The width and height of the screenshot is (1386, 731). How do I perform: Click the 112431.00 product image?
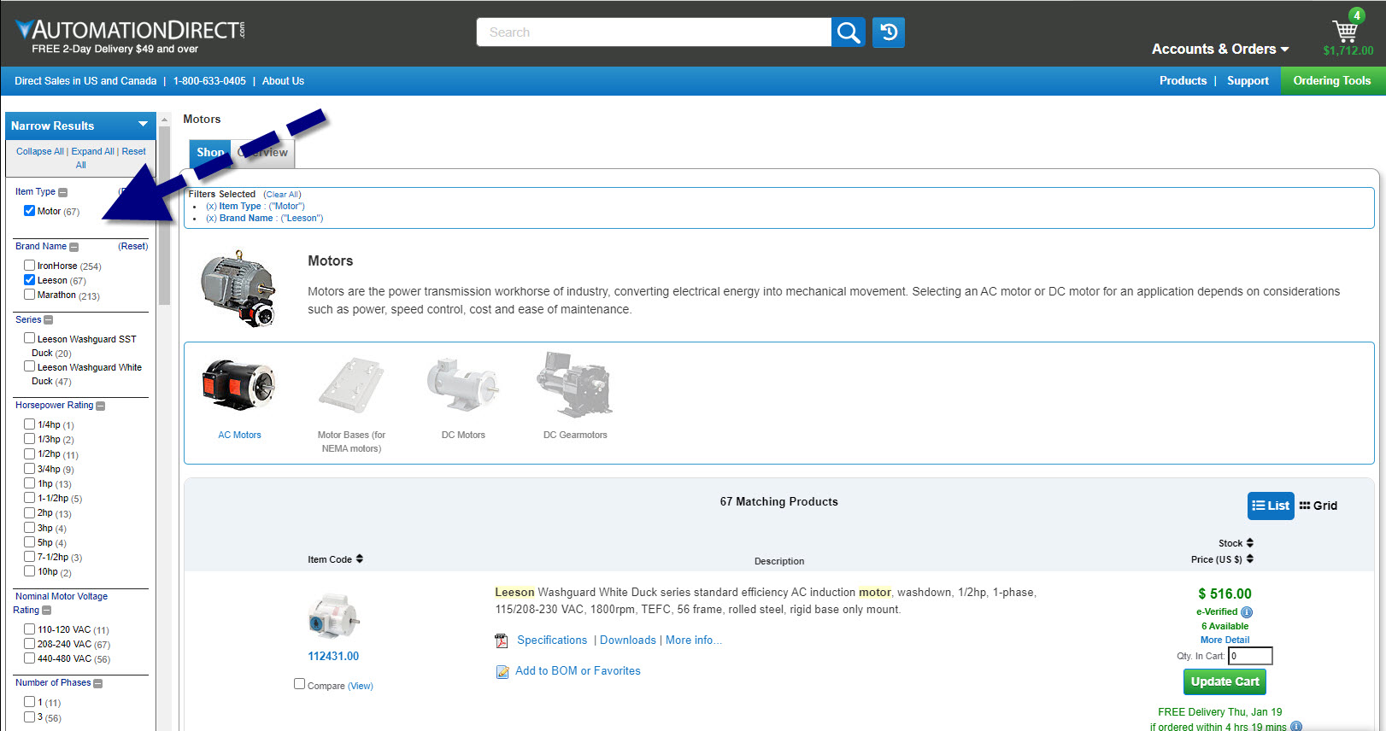tap(333, 616)
